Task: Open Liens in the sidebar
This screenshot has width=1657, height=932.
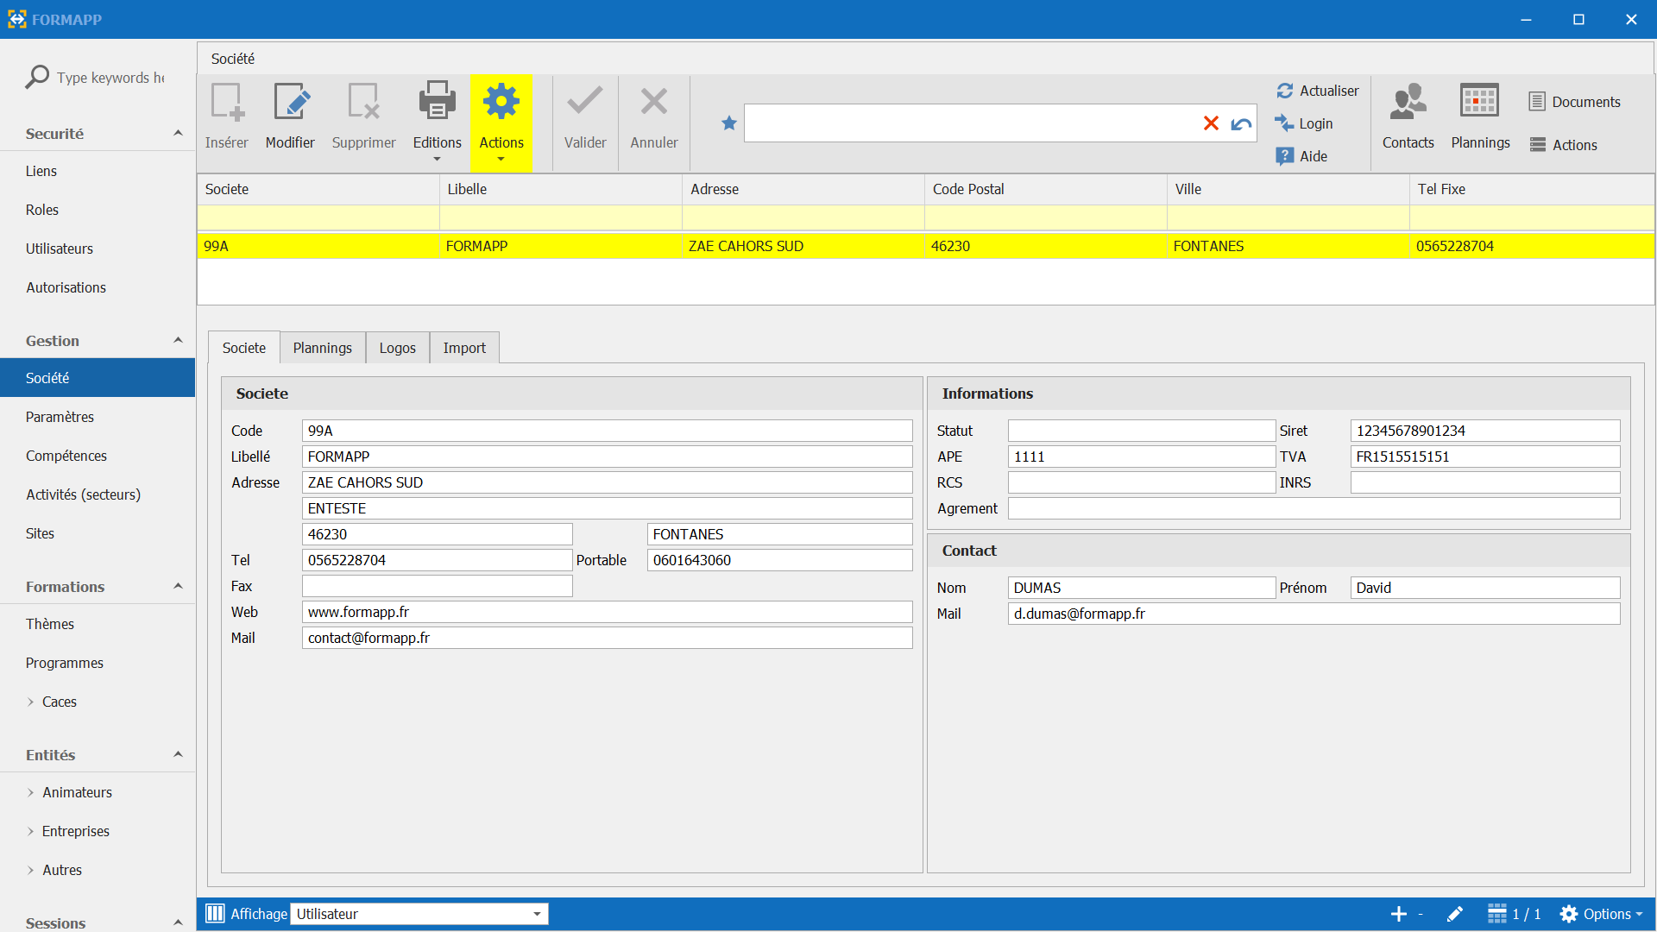Action: pyautogui.click(x=98, y=171)
